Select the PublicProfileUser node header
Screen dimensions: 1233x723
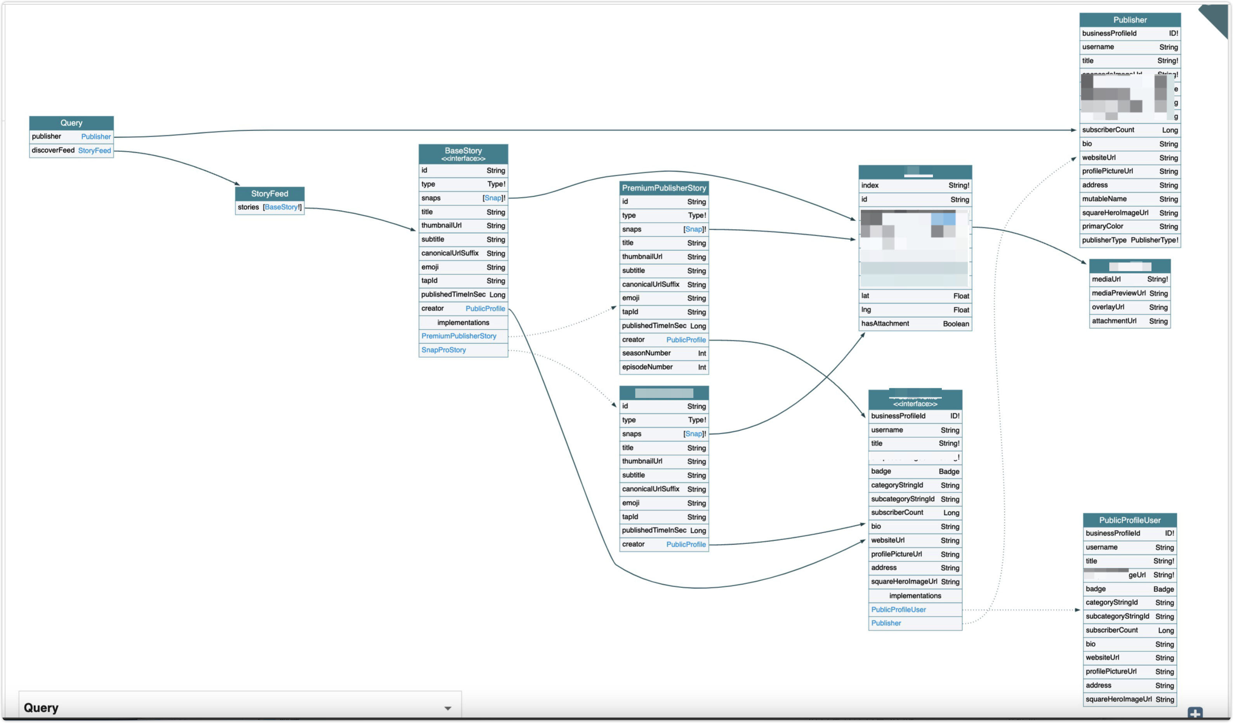(x=1130, y=520)
